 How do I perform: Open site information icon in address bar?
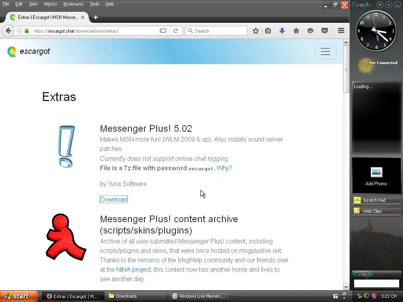point(20,31)
